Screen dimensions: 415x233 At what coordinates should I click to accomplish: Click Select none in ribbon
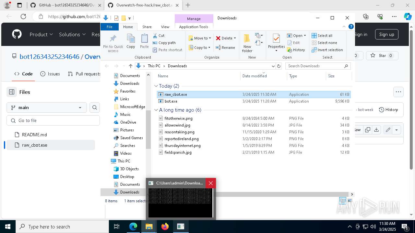(x=324, y=43)
